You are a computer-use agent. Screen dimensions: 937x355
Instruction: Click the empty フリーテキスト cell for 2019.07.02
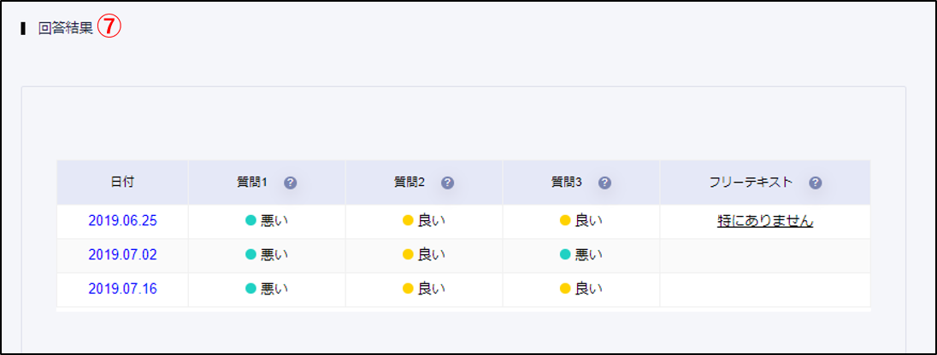pyautogui.click(x=764, y=254)
